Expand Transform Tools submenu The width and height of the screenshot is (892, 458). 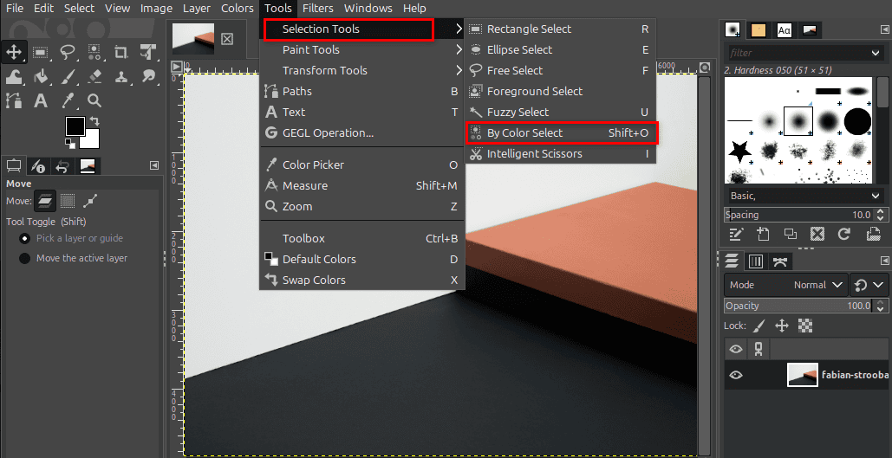point(362,70)
